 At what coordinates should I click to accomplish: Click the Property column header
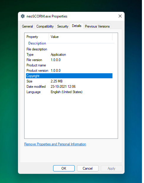[37, 37]
